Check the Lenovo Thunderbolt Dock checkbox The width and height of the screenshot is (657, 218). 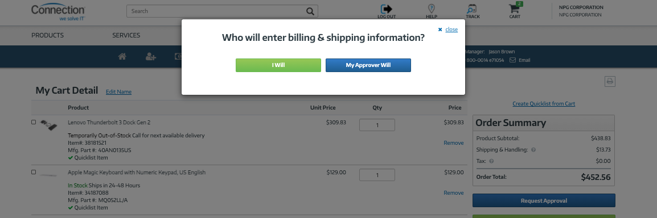34,122
